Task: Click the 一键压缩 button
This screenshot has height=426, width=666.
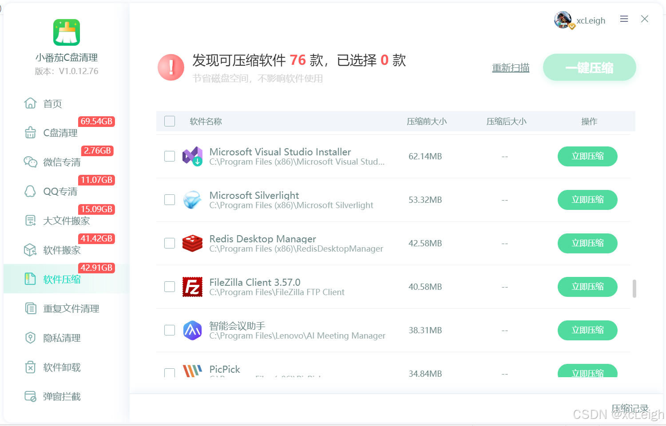Action: (589, 67)
